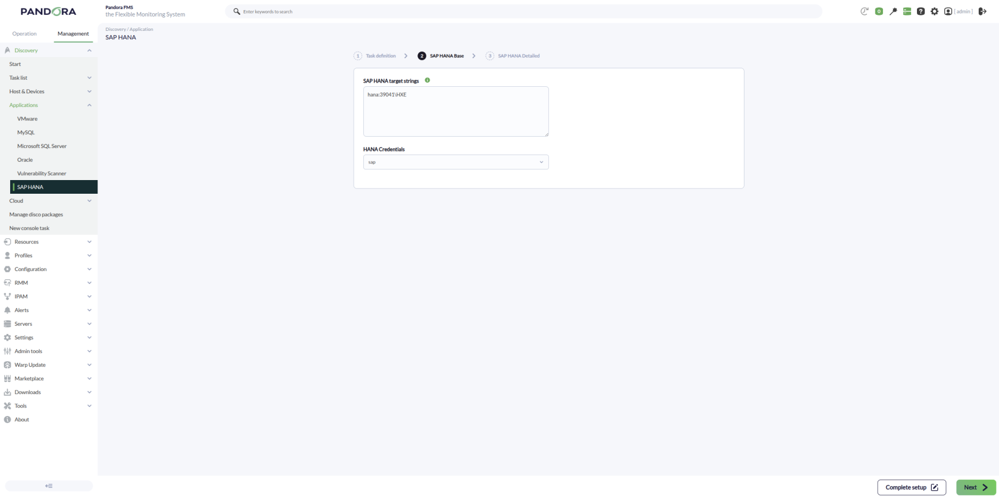999x498 pixels.
Task: Open the green server status icon
Action: click(907, 11)
